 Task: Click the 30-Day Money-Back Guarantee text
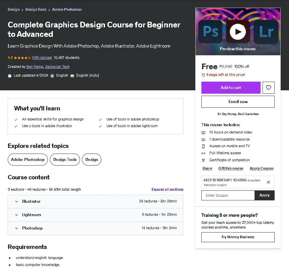coord(238,114)
